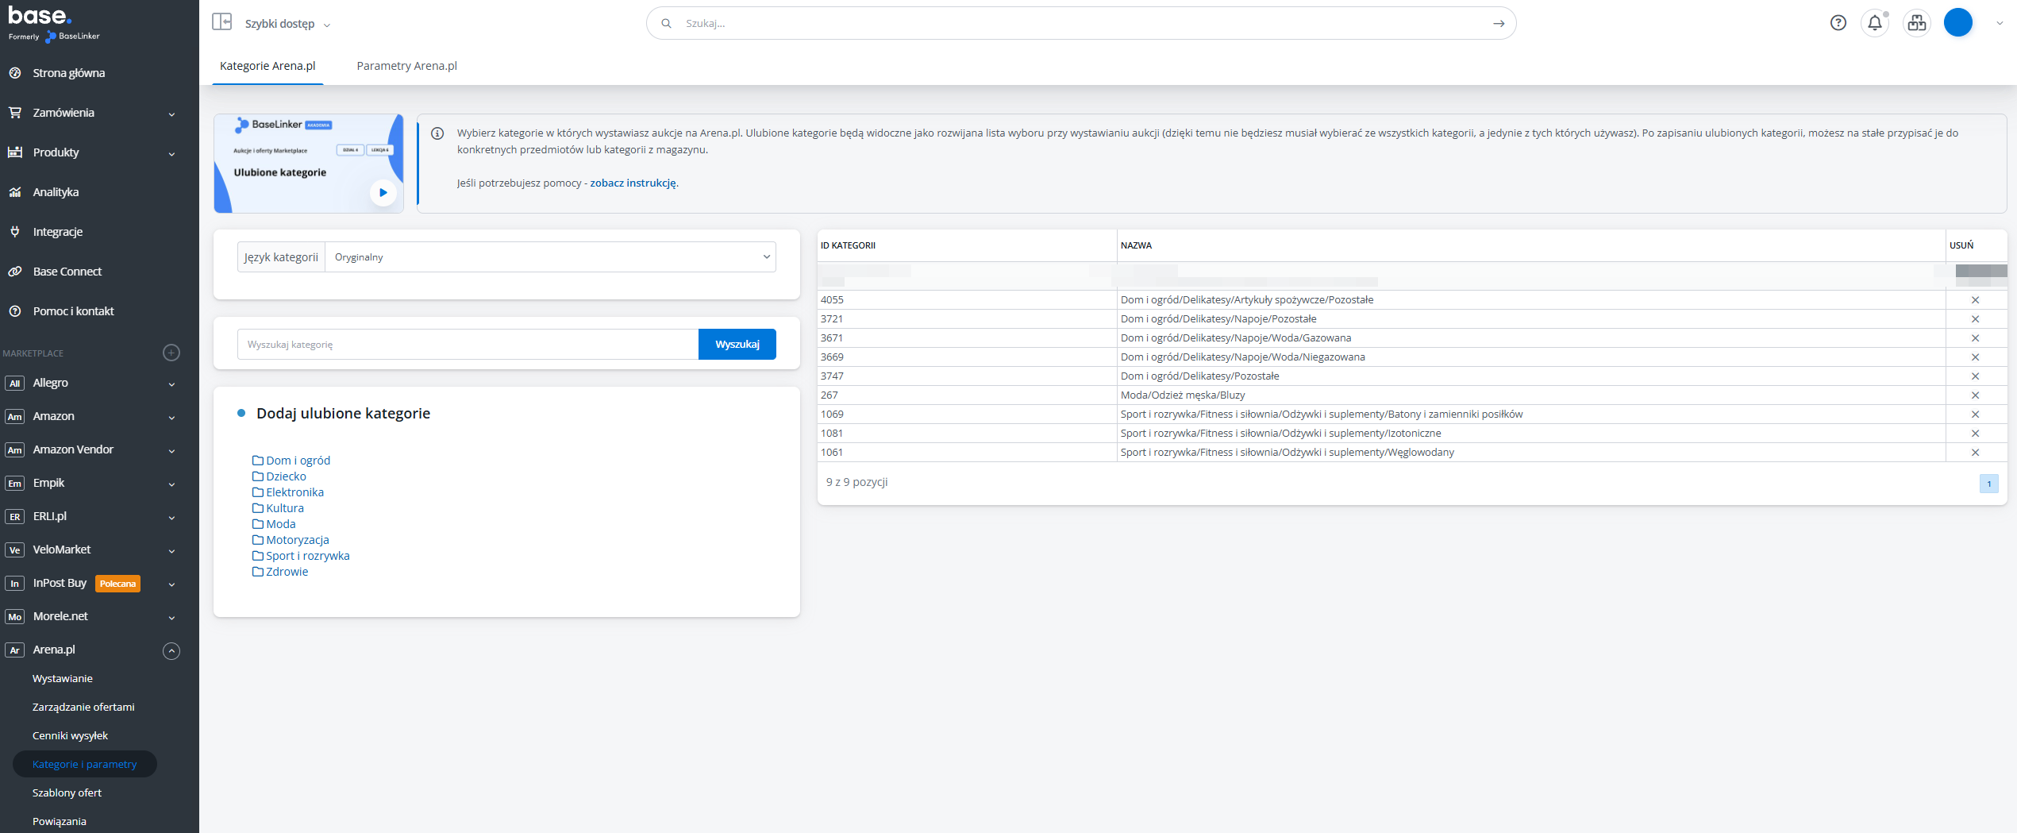This screenshot has height=833, width=2017.
Task: Click the add marketplace plus icon
Action: point(171,353)
